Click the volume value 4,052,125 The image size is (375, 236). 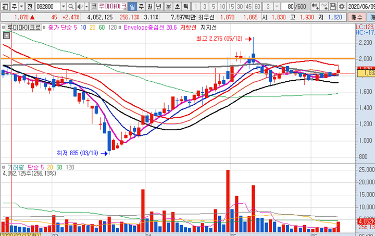(100, 18)
